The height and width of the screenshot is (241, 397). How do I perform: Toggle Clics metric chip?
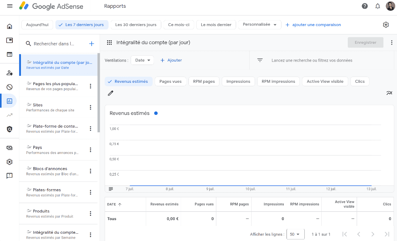tap(360, 81)
